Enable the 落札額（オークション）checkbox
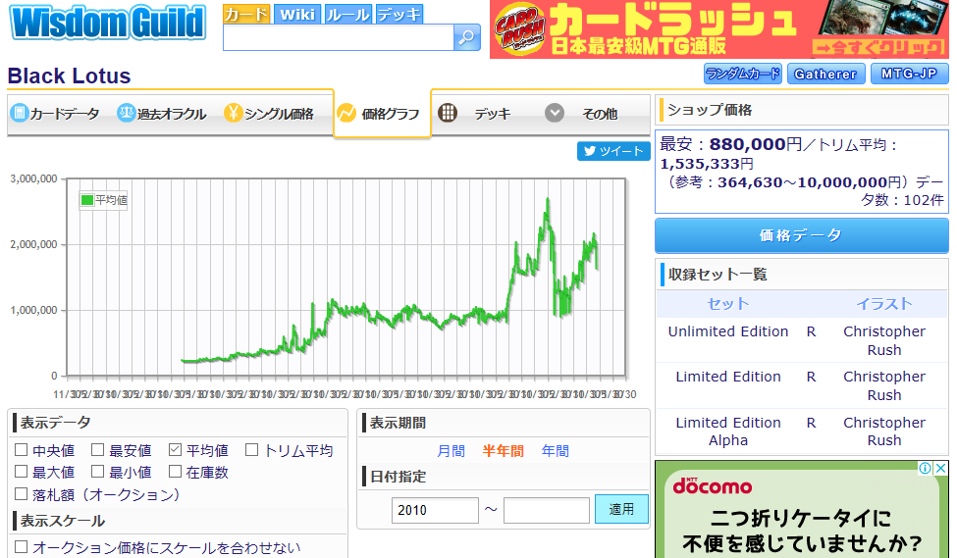 [x=22, y=494]
